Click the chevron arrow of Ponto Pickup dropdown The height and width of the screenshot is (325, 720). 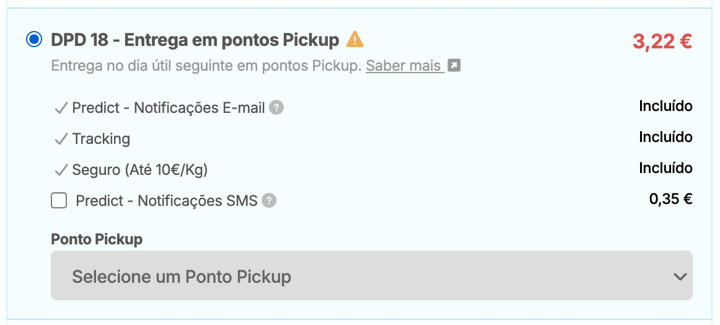680,277
